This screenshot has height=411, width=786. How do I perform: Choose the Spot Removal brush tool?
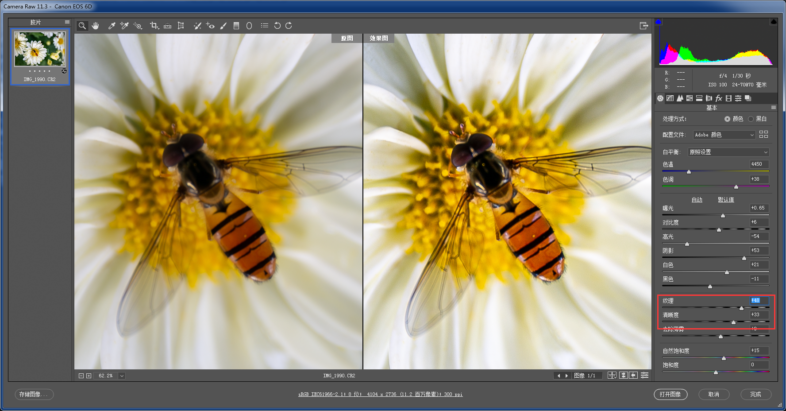[x=197, y=26]
